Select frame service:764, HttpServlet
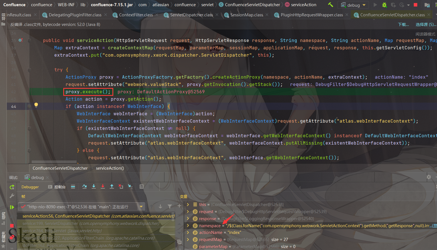The width and height of the screenshot is (437, 250). tap(96, 231)
